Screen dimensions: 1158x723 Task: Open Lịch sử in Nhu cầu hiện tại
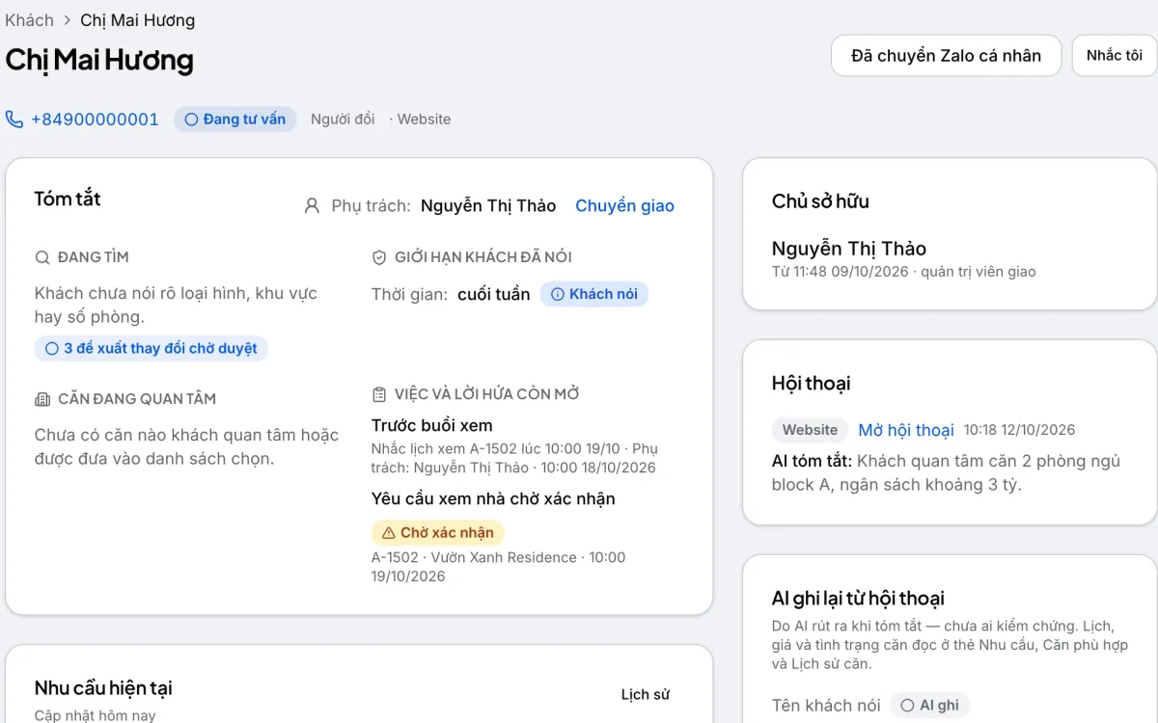[x=645, y=695]
